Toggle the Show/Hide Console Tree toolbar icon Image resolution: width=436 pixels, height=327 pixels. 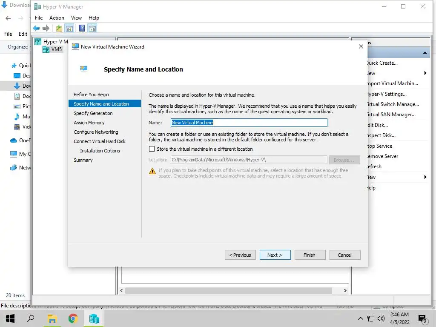pos(69,28)
